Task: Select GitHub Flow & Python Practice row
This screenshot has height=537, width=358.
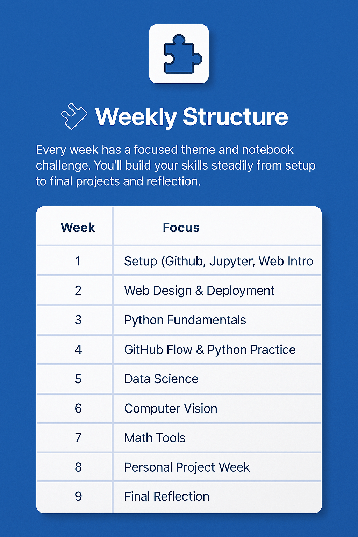Action: tap(210, 350)
